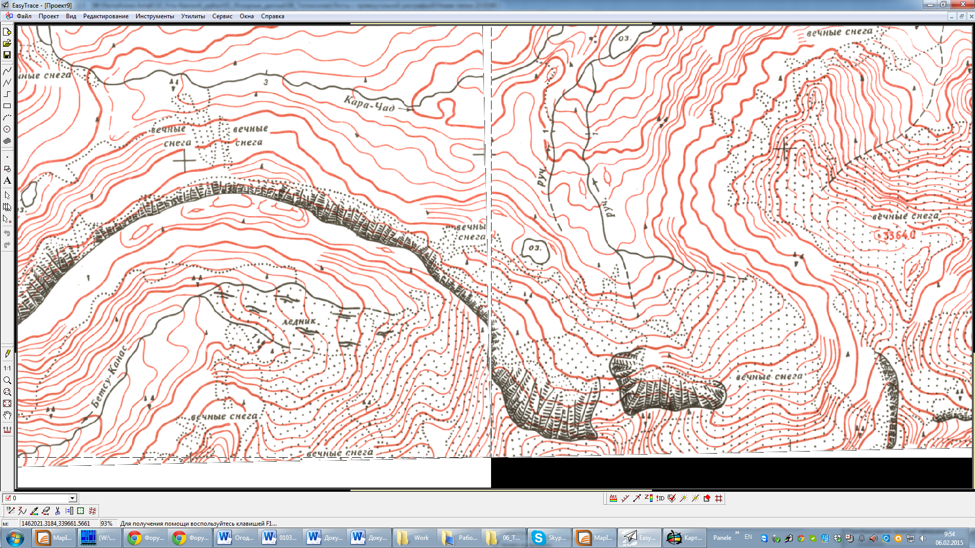Open the Инструменты menu
975x548 pixels.
154,16
